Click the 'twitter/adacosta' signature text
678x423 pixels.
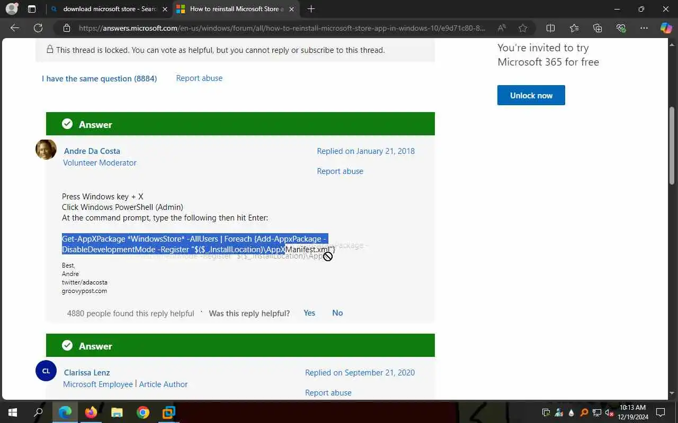84,282
